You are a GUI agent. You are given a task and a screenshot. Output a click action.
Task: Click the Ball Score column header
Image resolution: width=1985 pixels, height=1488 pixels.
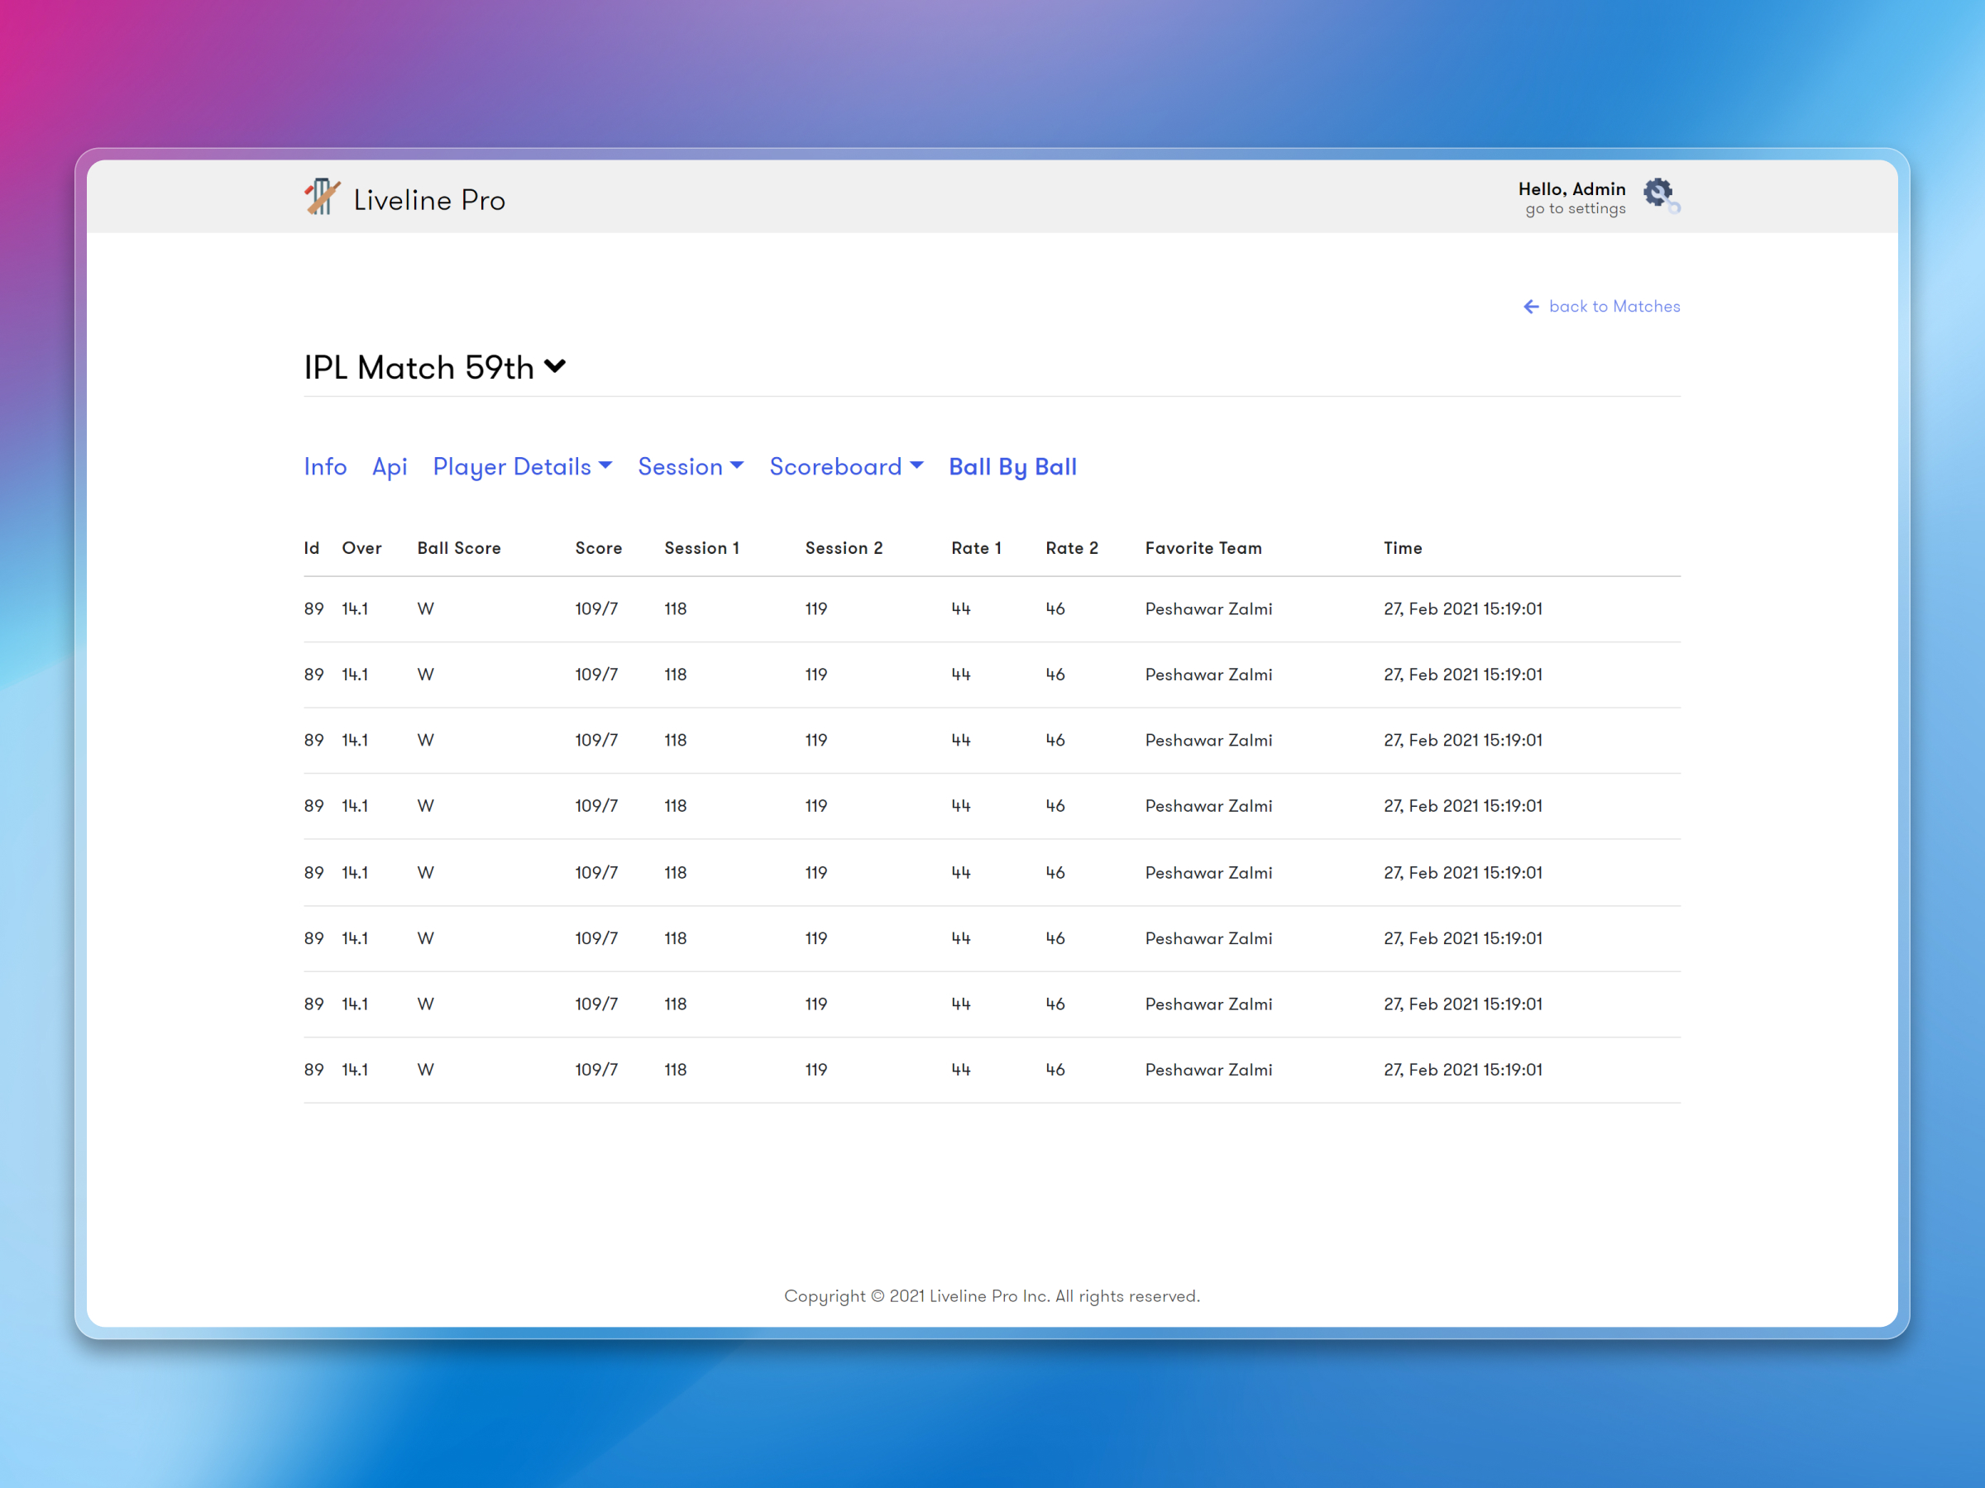(458, 548)
